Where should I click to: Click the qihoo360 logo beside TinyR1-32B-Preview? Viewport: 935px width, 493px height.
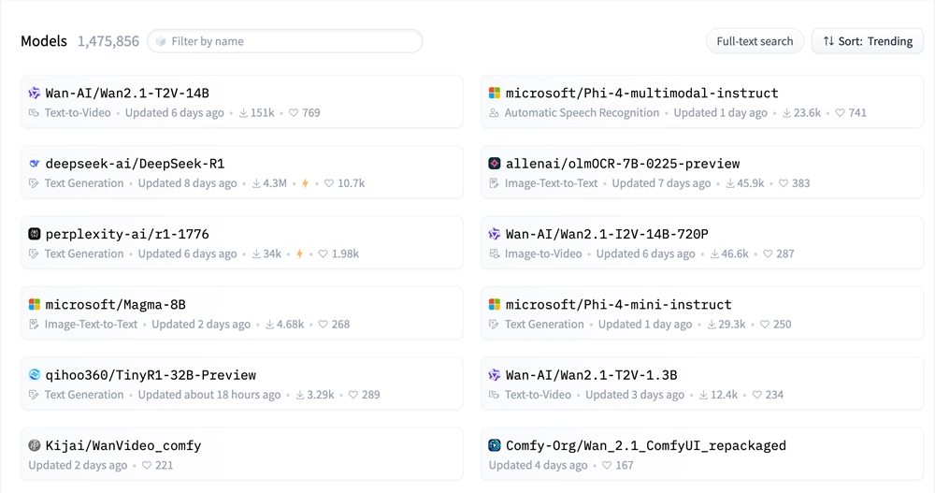[35, 374]
